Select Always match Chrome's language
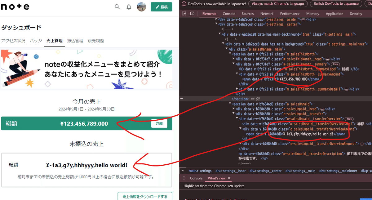 [278, 4]
